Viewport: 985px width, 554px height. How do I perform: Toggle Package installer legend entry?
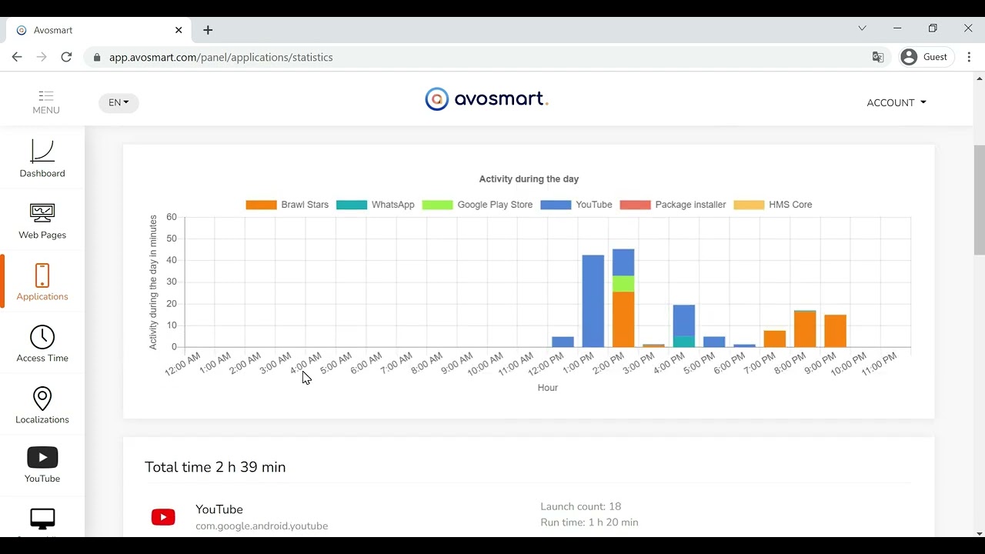click(x=673, y=205)
